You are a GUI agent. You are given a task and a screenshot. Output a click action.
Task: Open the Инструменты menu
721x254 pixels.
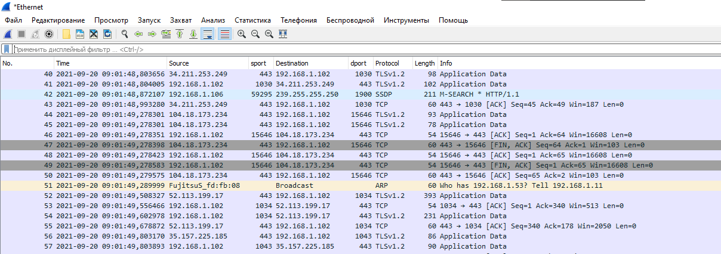pos(406,20)
